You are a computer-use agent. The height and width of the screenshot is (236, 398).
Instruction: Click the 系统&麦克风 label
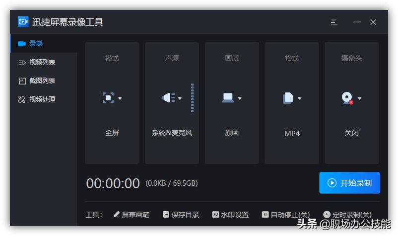(172, 133)
